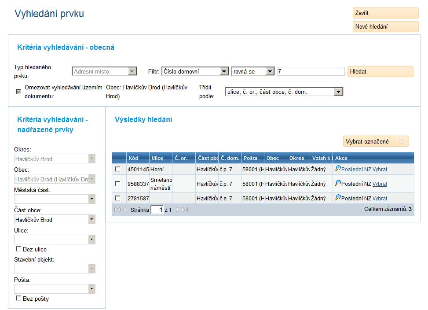Go to next page pager arrow

(x=177, y=210)
